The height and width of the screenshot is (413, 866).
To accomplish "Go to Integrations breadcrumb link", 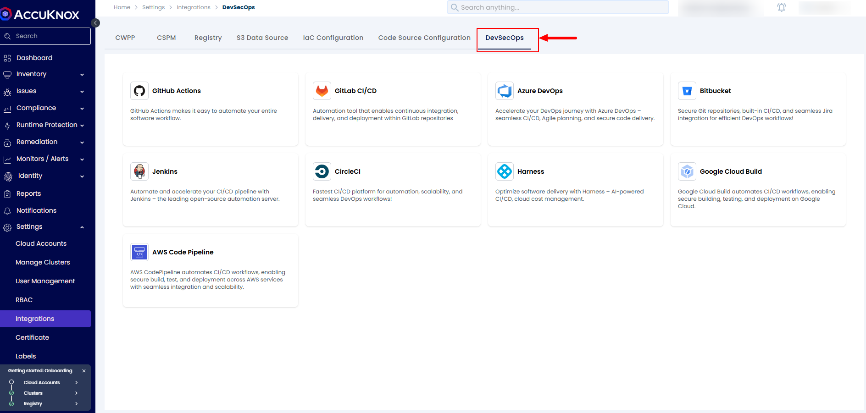I will click(194, 7).
